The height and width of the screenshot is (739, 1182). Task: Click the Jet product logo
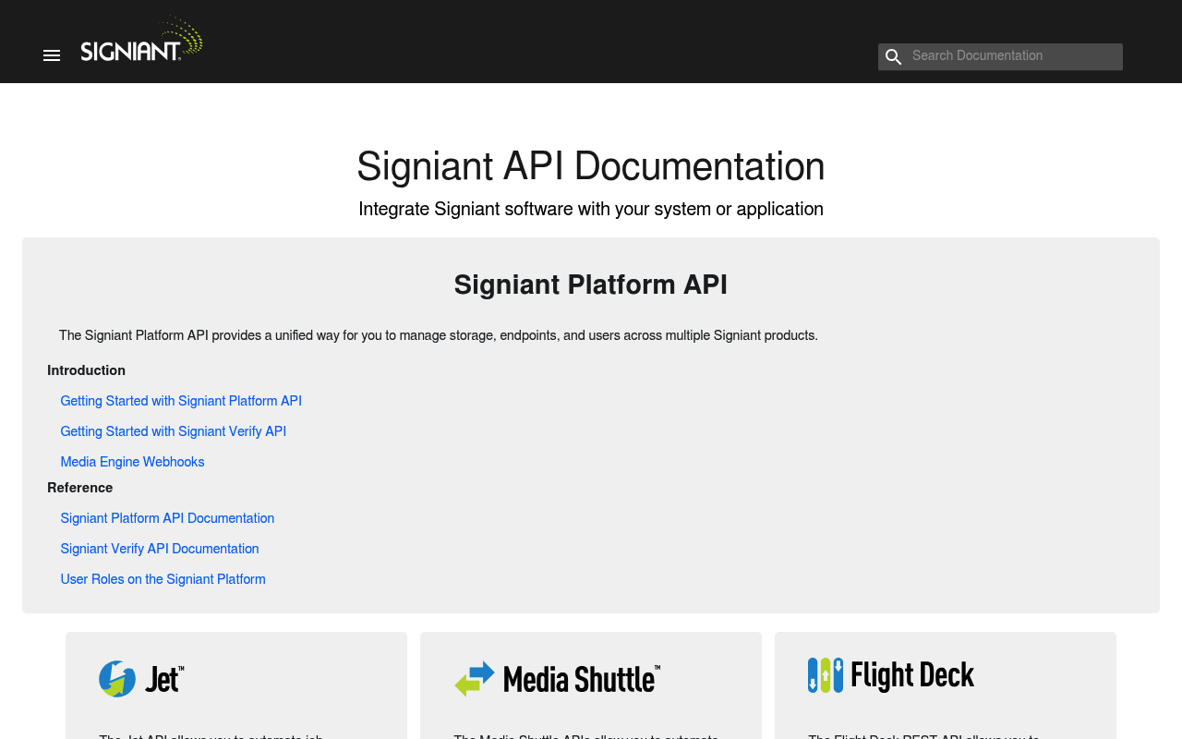click(x=141, y=679)
